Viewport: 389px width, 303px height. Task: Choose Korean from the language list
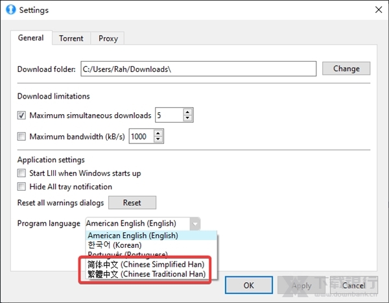[x=151, y=245]
